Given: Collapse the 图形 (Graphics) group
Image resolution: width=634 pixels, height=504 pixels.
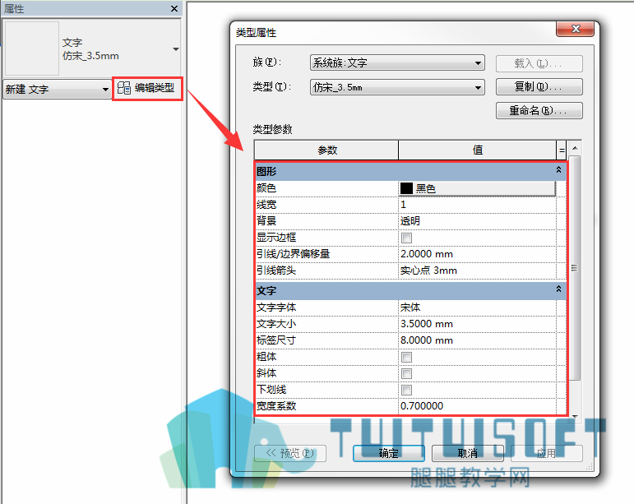Looking at the screenshot, I should click(x=558, y=169).
